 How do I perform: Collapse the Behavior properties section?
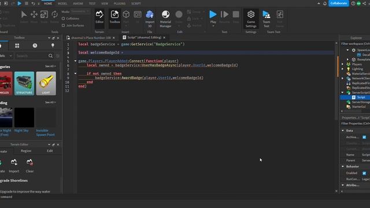tap(343, 166)
